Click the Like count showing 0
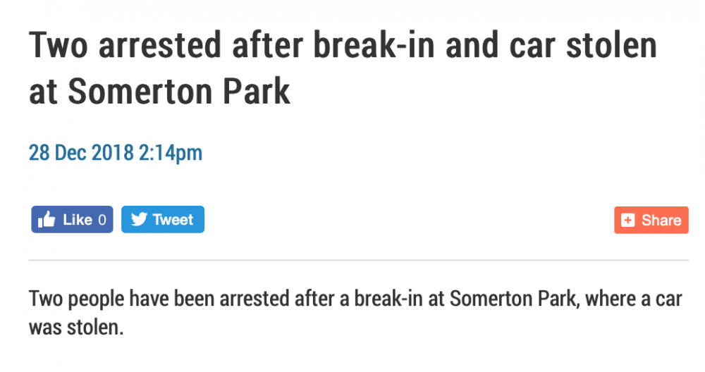Image resolution: width=705 pixels, height=372 pixels. tap(102, 220)
